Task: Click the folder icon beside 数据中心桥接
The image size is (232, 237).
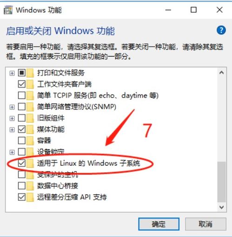Action: tap(30, 186)
